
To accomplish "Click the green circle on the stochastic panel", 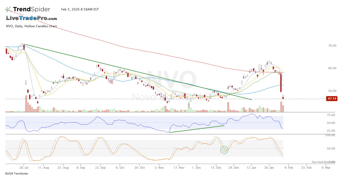I will [x=224, y=150].
